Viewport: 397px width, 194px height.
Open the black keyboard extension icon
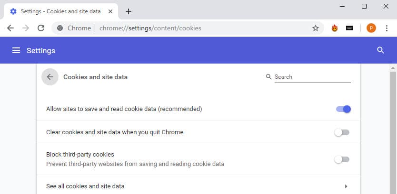(x=349, y=28)
